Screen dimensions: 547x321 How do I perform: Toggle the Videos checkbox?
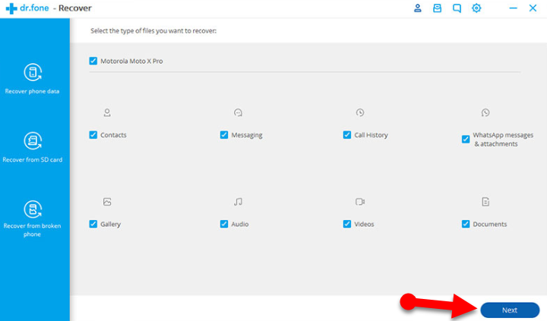click(347, 225)
